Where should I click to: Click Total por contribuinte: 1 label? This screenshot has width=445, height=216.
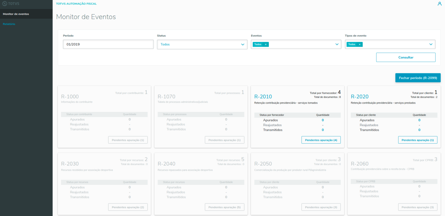tap(131, 93)
